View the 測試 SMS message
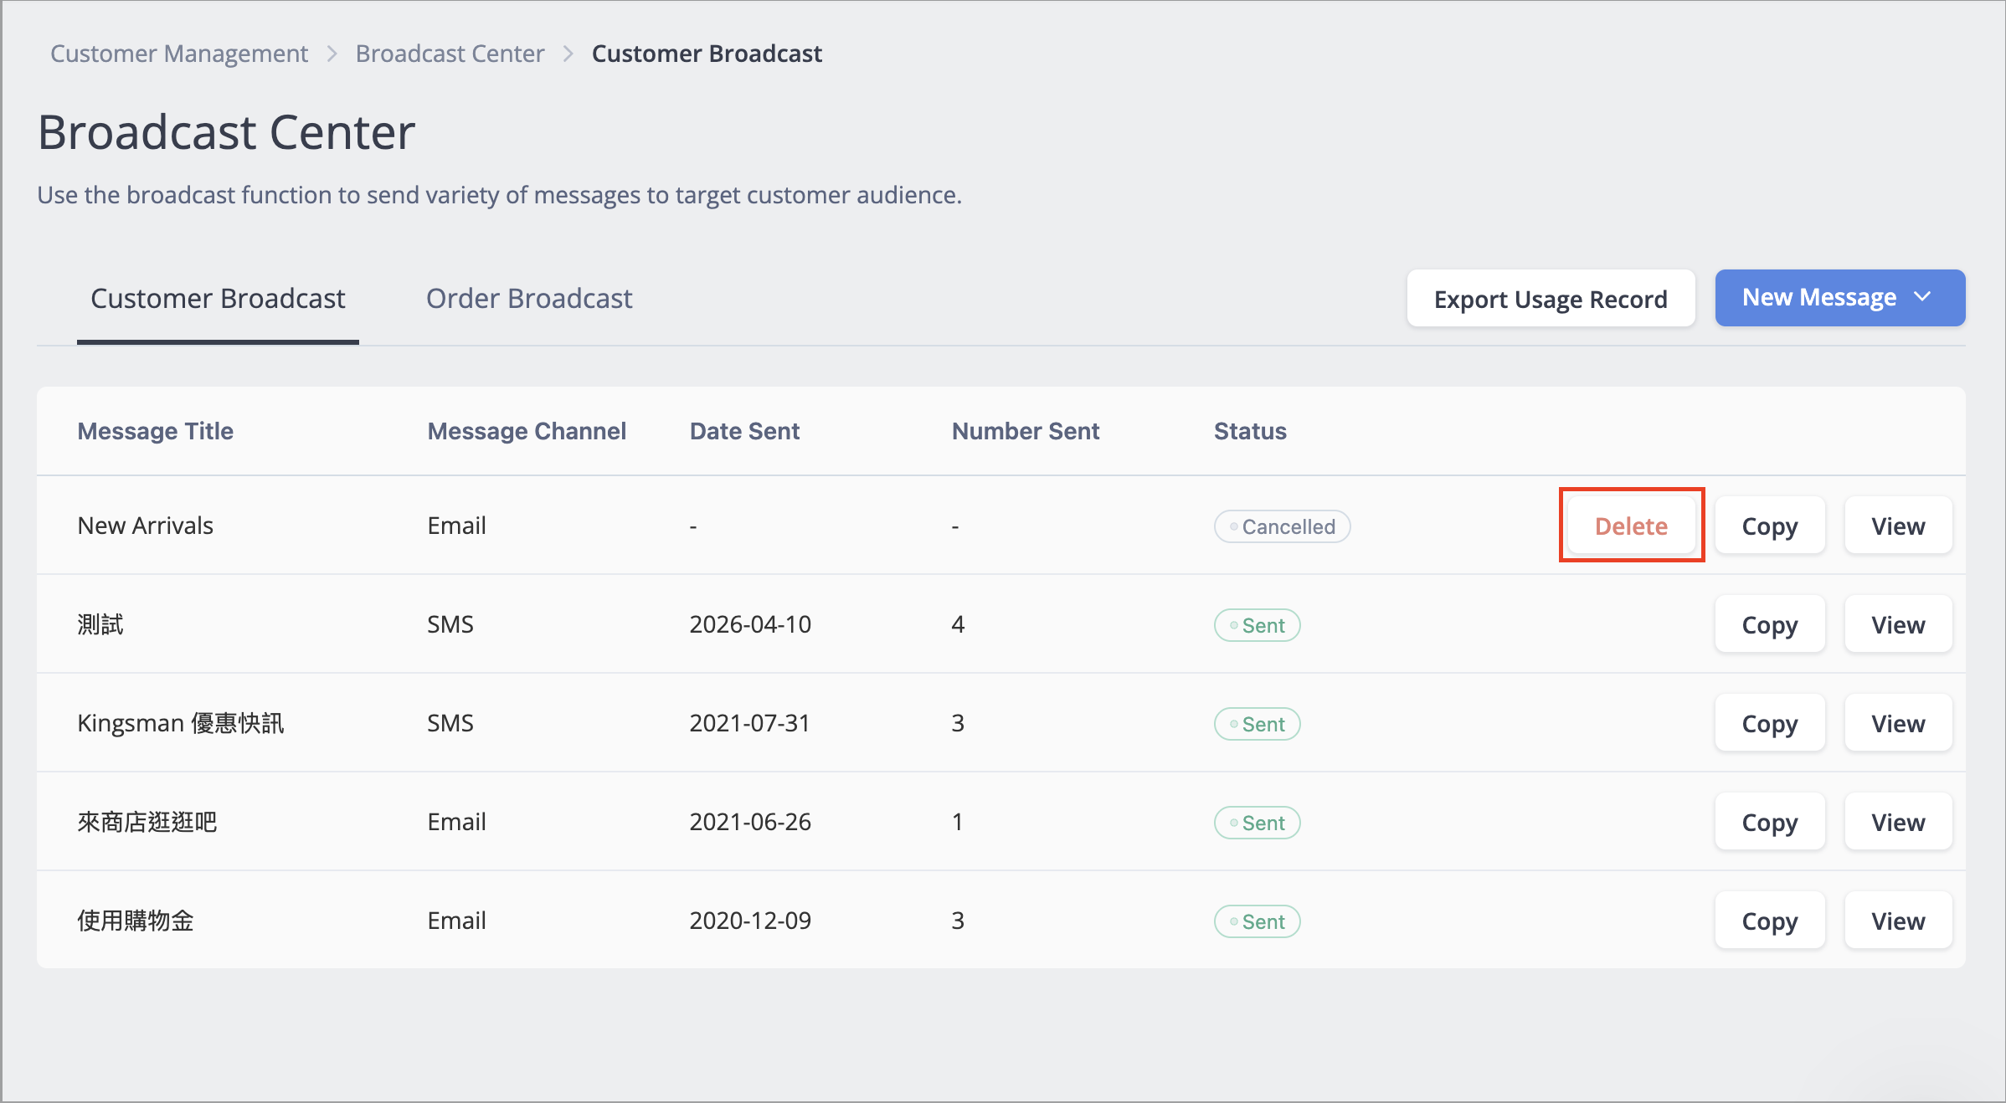The width and height of the screenshot is (2006, 1103). click(1898, 624)
